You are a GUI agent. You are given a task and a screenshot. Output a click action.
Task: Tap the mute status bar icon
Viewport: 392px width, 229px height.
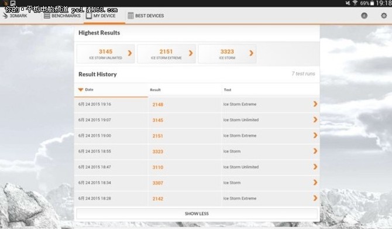(x=348, y=4)
